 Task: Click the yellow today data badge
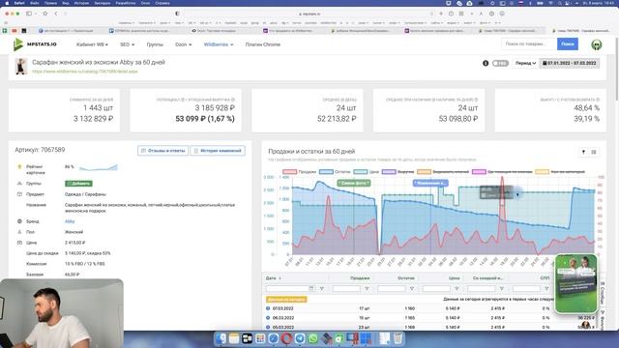pos(286,300)
